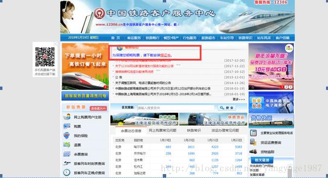The width and height of the screenshot is (328, 178).
Task: Switch to the 余票动态信息 tab
Action: (x=131, y=131)
